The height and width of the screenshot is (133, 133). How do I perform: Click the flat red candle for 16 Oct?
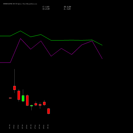pos(10,98)
